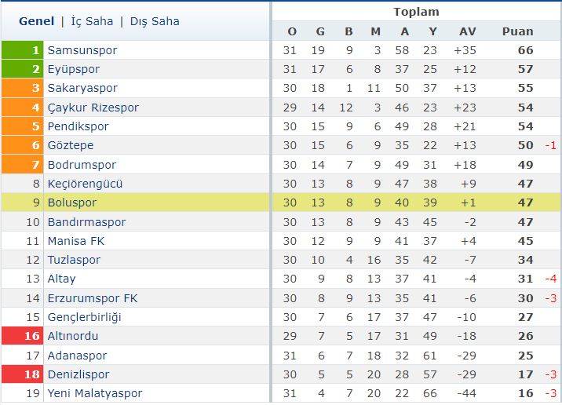Open the Gençlerbirliği team link
Viewport: 562px width, 405px height.
85,318
